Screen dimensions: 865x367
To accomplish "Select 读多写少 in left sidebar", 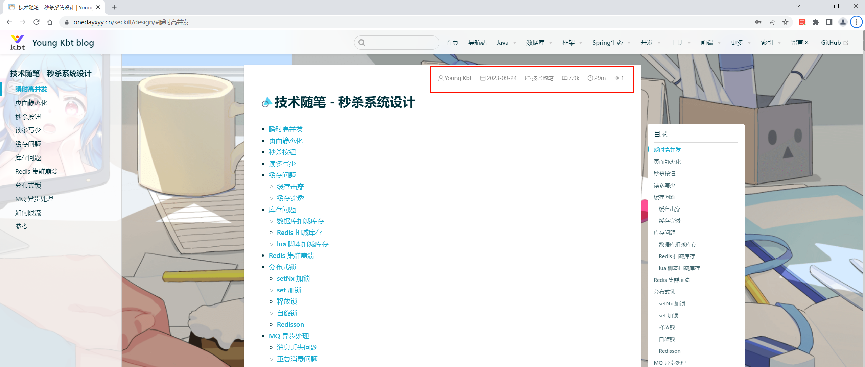I will click(28, 130).
